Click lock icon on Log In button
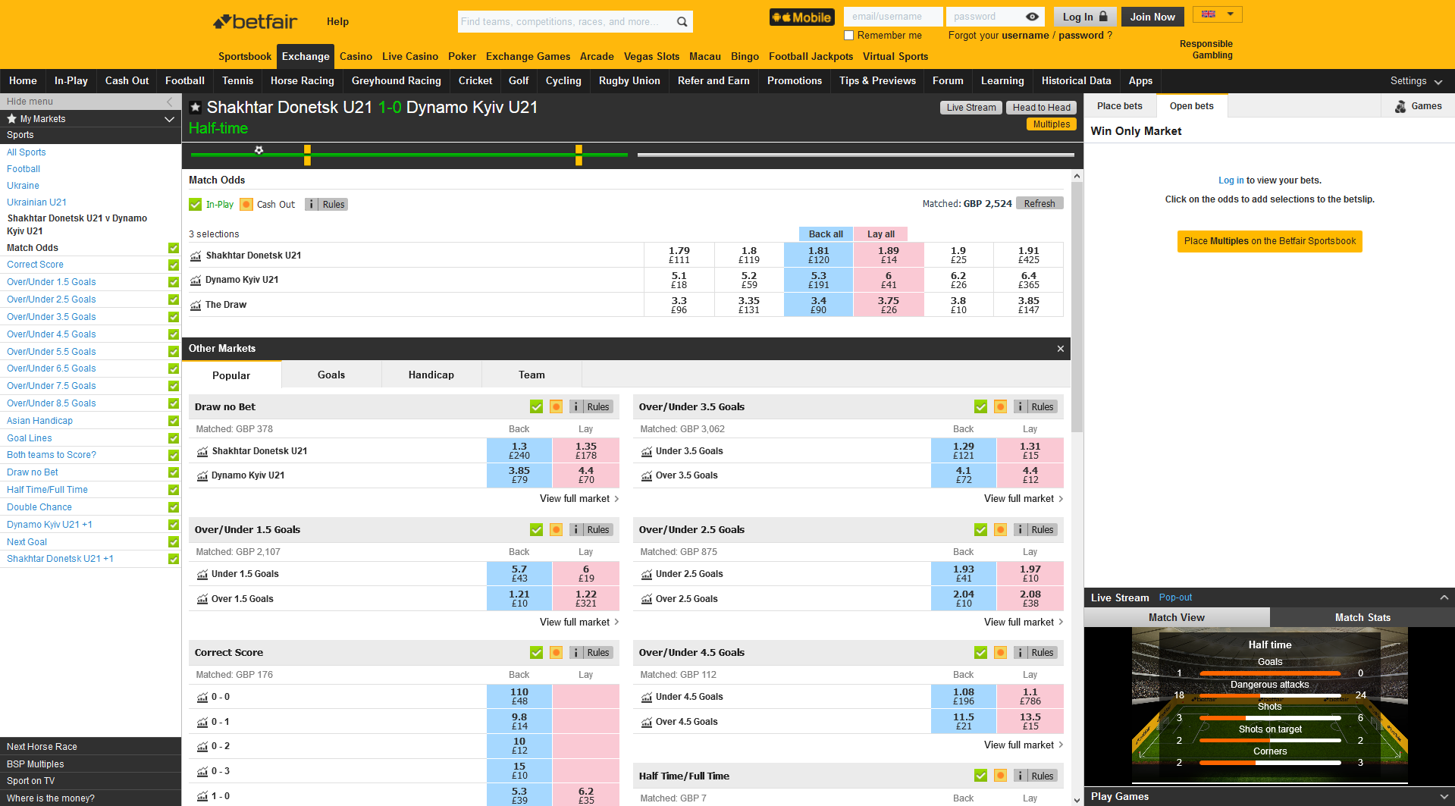 click(1103, 17)
